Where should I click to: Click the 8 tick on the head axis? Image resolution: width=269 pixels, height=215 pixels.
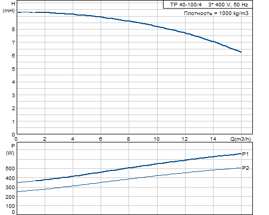click(13, 29)
